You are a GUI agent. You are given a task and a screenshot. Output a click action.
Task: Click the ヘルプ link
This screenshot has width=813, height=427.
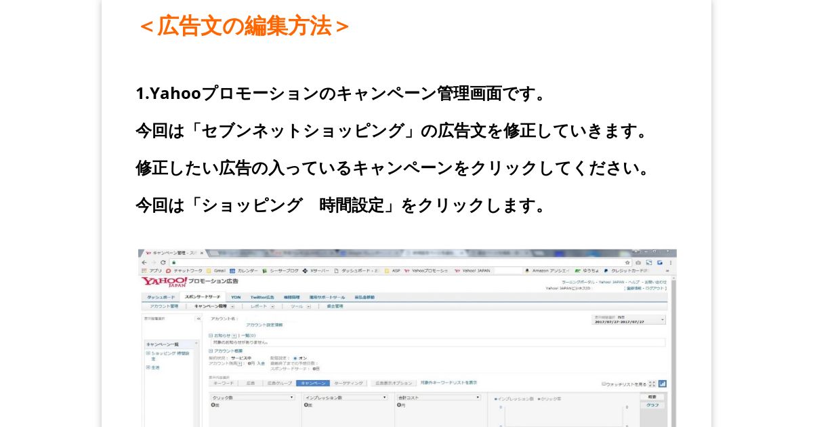[634, 282]
